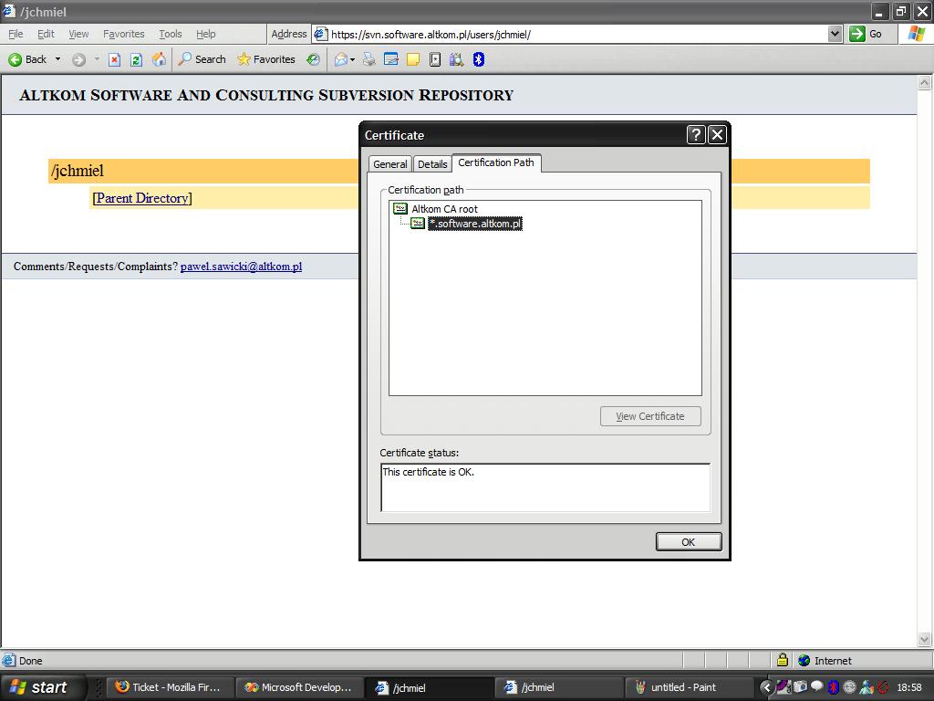Open the Address bar URL dropdown

click(835, 34)
